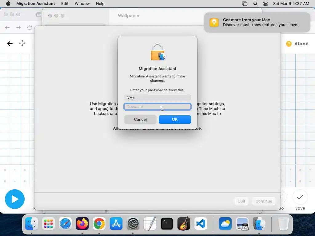Open the Apple menu
The height and width of the screenshot is (236, 315).
pyautogui.click(x=8, y=3)
